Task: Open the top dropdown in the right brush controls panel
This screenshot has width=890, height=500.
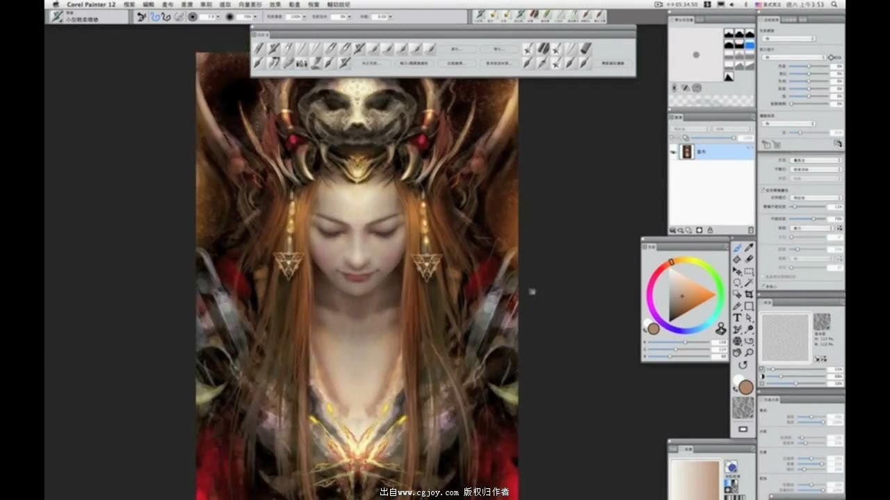Action: pos(790,38)
